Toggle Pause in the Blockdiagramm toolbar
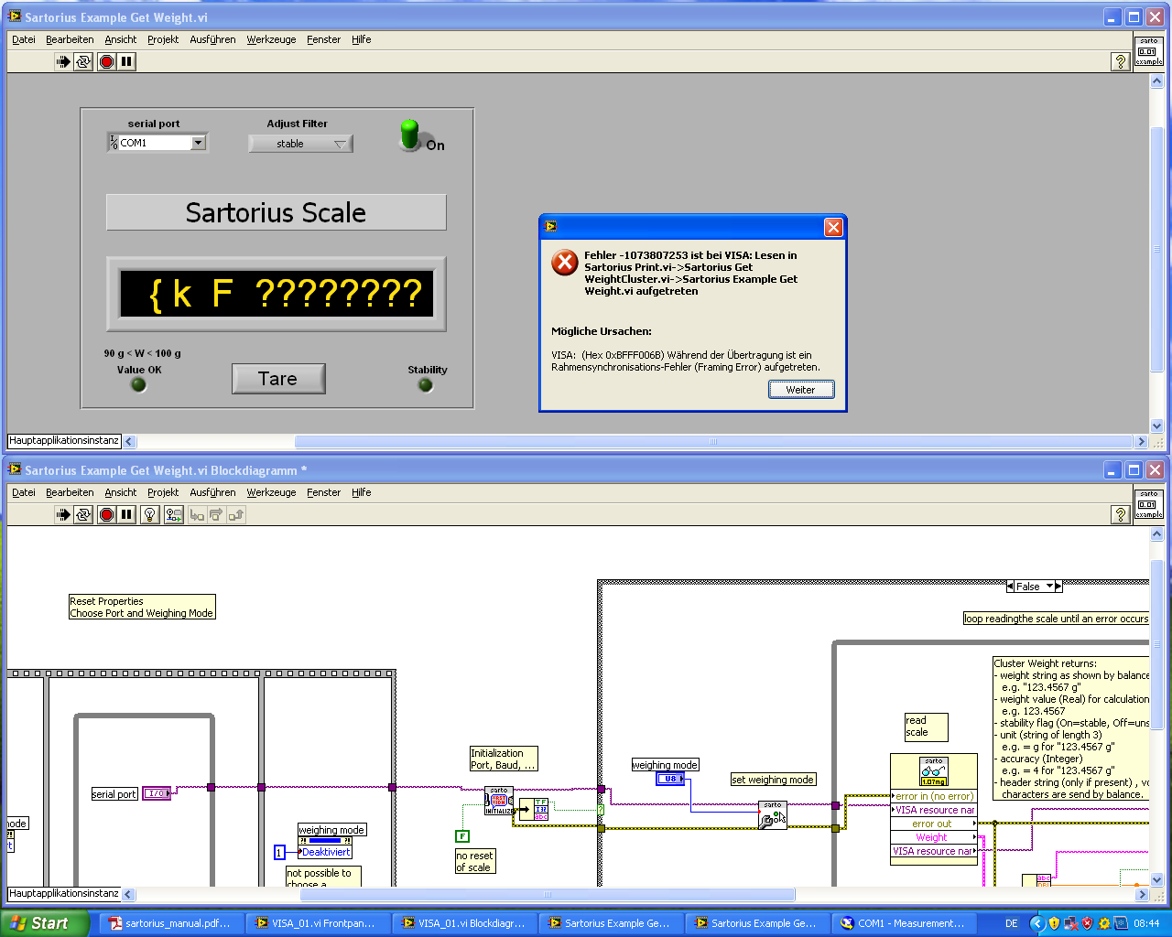 127,514
